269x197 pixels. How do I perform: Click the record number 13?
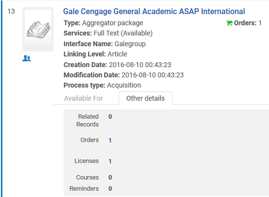click(11, 11)
